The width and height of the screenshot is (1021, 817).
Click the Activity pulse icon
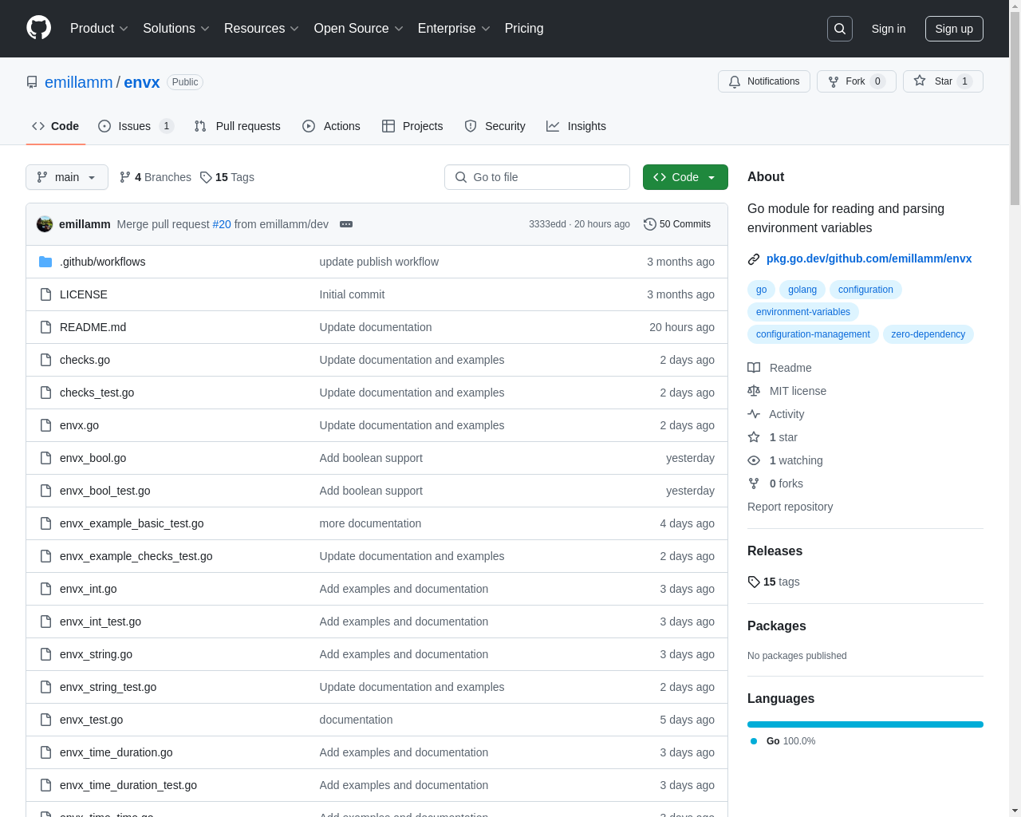coord(754,414)
